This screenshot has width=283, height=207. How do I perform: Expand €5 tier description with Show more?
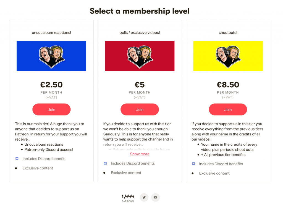pyautogui.click(x=140, y=154)
